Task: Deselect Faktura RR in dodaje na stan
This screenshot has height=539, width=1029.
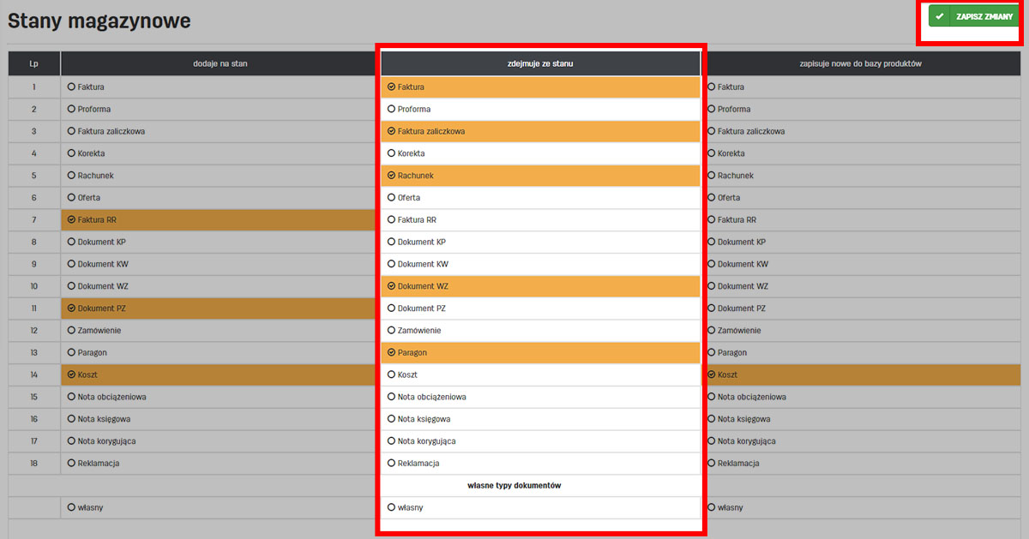Action: coord(71,220)
